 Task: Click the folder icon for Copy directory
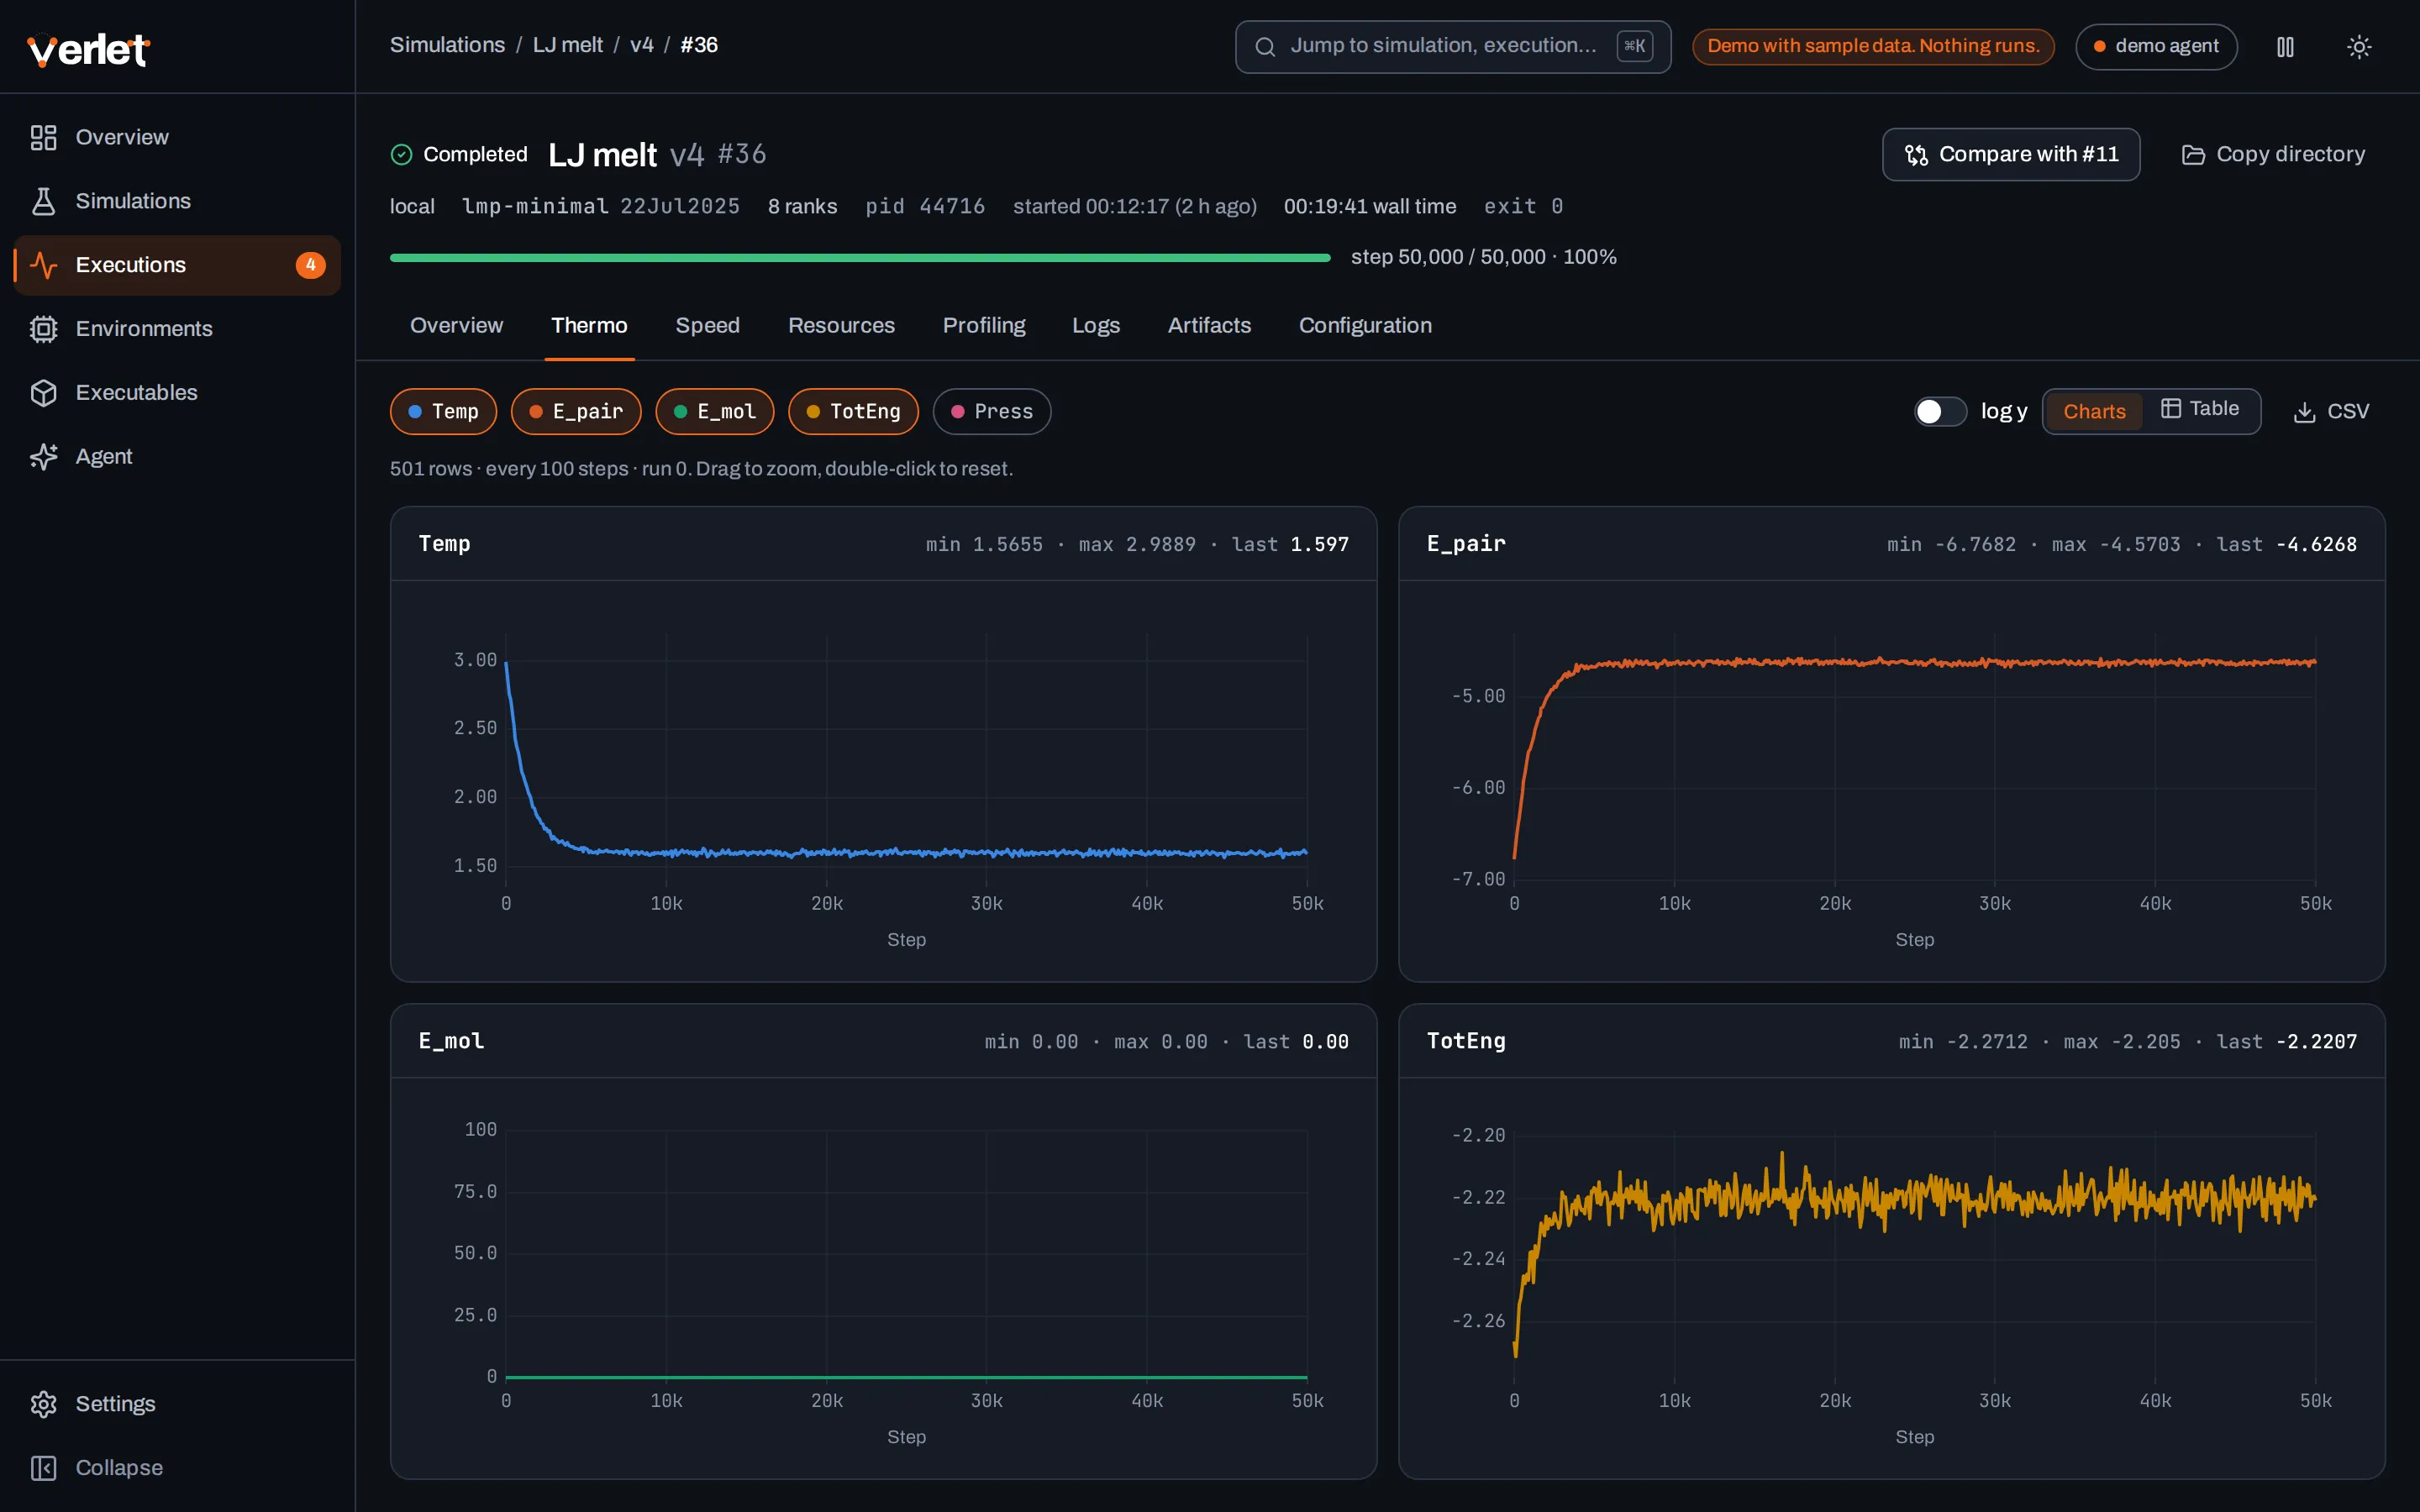(2193, 155)
